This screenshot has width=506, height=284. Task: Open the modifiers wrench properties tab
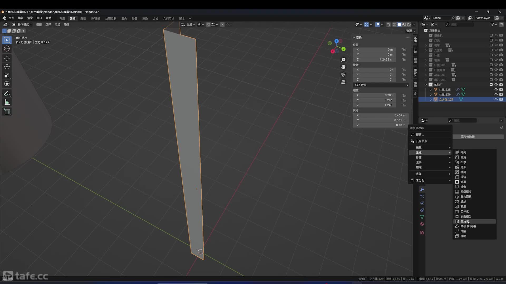pos(422,189)
